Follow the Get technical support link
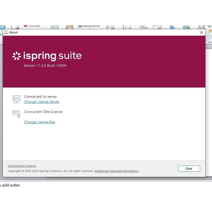Screen dimensions: 212x212 pyautogui.click(x=22, y=166)
